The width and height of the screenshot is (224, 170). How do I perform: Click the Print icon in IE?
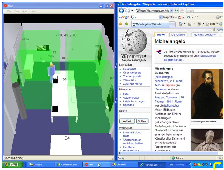click(x=199, y=24)
